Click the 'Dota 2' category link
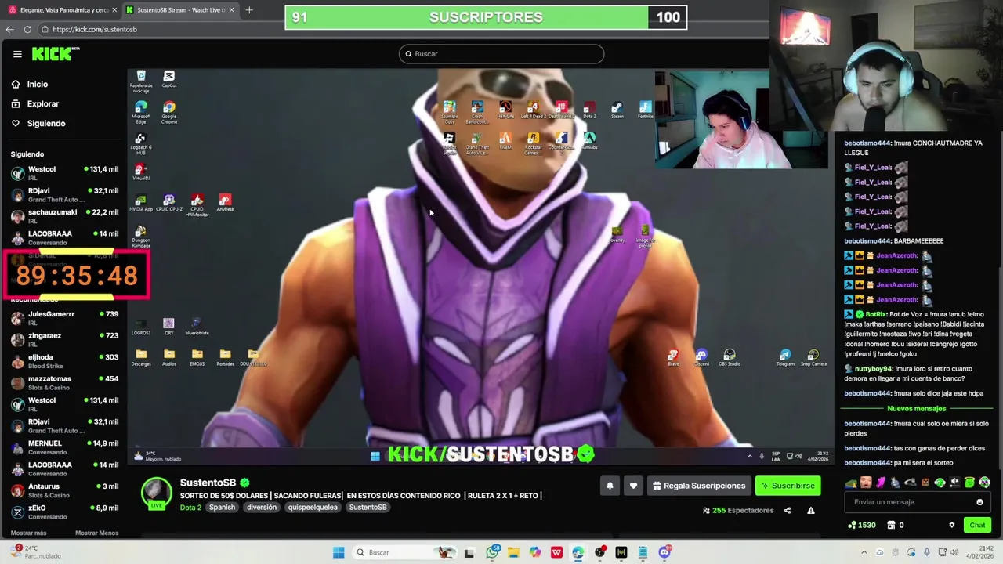1003x564 pixels. coord(190,507)
